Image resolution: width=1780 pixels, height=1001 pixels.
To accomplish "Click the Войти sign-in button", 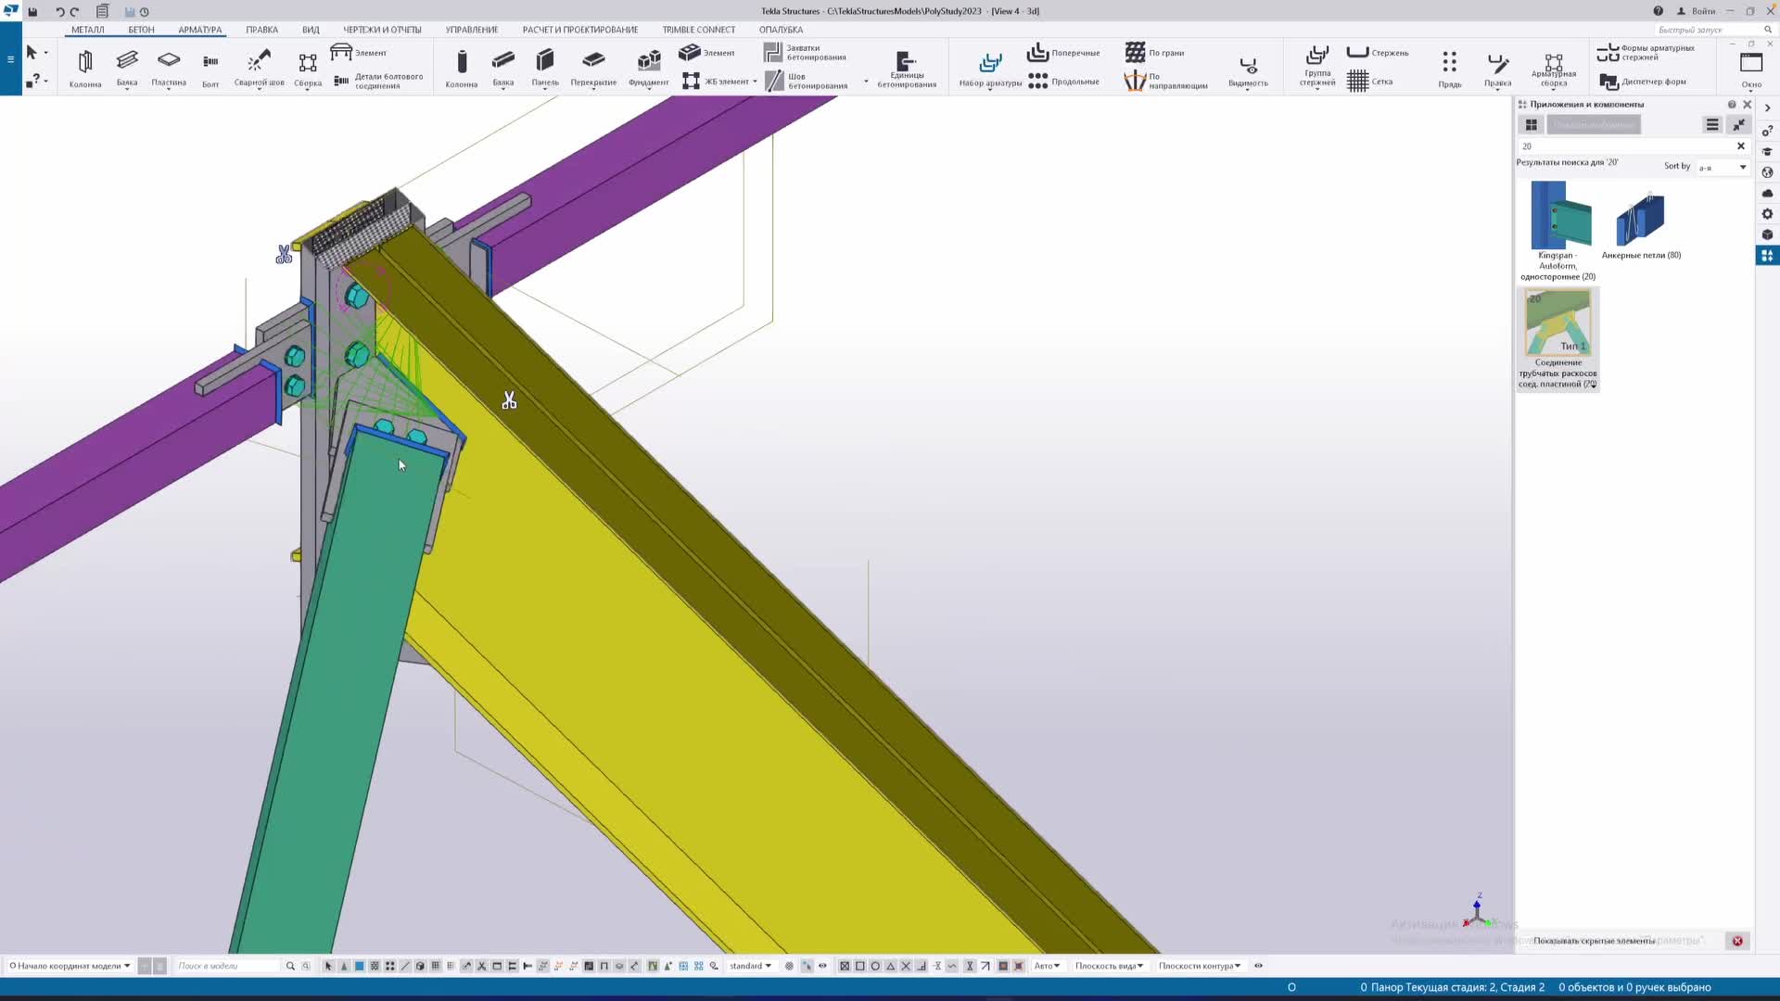I will pos(1696,11).
